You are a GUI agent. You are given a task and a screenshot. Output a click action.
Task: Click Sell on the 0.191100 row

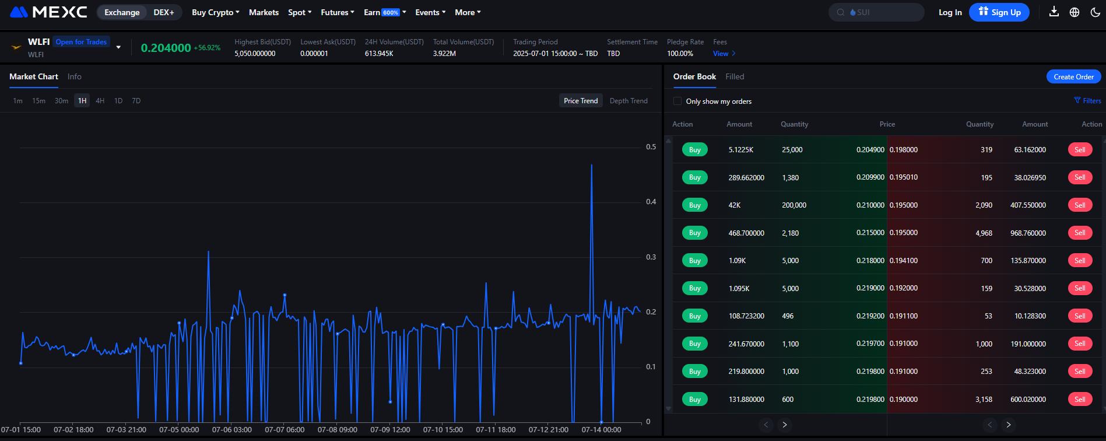(1080, 316)
